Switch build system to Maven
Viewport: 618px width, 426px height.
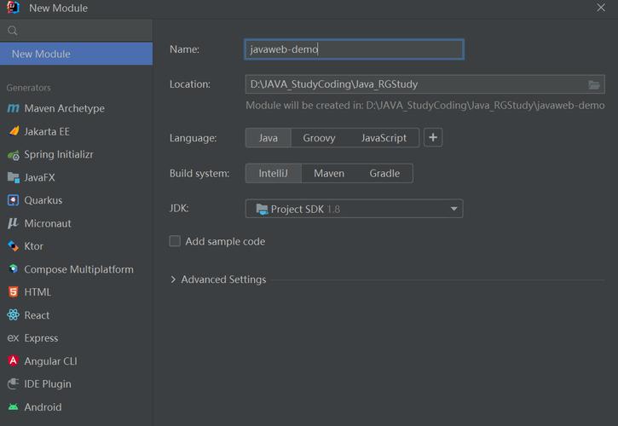coord(329,174)
